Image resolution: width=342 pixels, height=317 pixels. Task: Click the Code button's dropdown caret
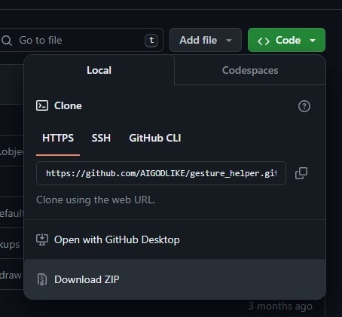pos(313,40)
